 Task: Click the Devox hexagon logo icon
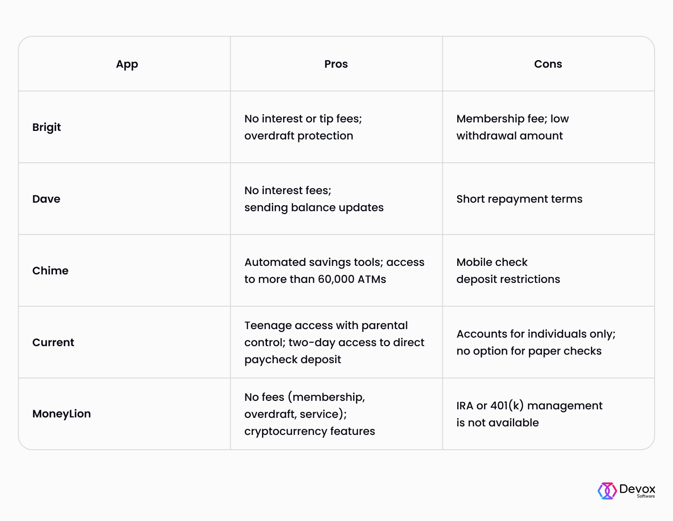point(607,491)
